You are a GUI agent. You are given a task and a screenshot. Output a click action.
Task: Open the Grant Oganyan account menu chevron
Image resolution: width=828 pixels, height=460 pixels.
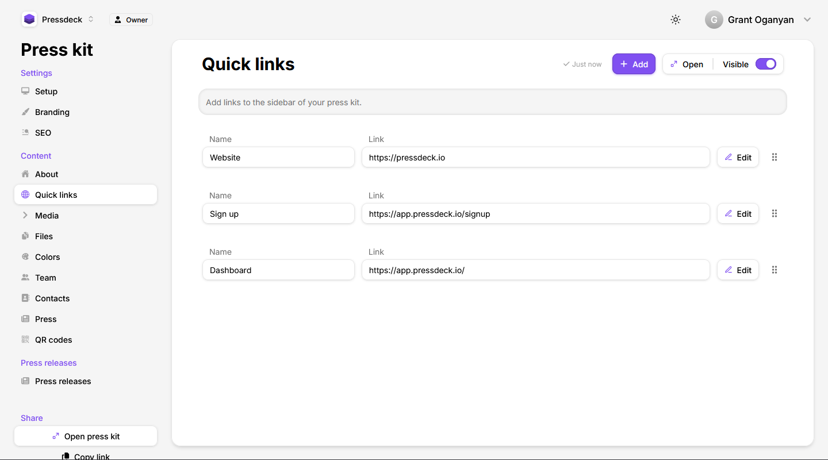point(807,20)
